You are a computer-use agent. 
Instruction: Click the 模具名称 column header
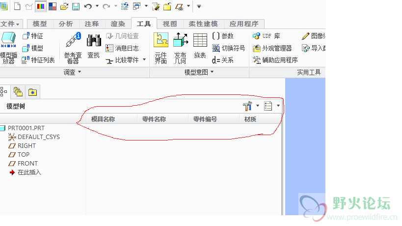click(x=112, y=119)
